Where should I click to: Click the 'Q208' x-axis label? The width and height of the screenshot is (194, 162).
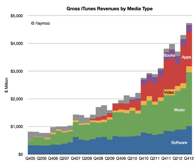(x=87, y=158)
